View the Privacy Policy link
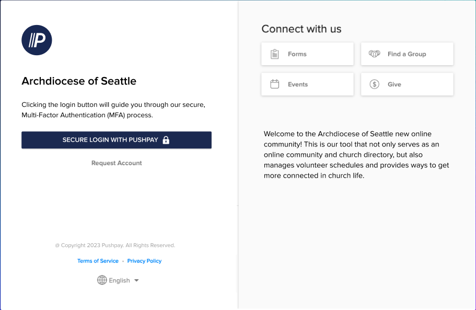The height and width of the screenshot is (310, 476). [144, 261]
